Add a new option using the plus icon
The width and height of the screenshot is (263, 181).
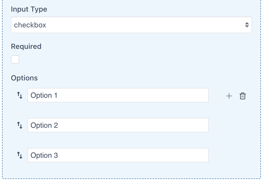(229, 95)
